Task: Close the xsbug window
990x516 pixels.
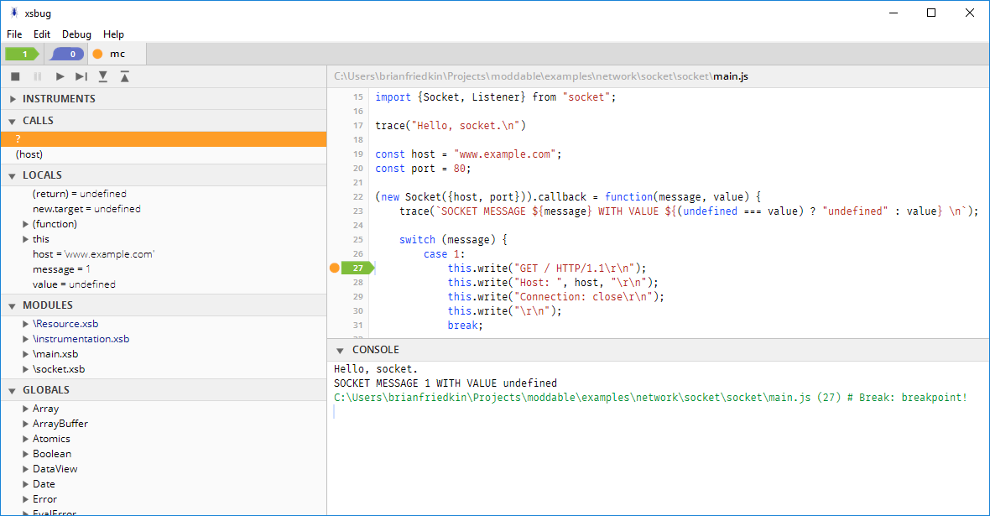Action: [970, 13]
